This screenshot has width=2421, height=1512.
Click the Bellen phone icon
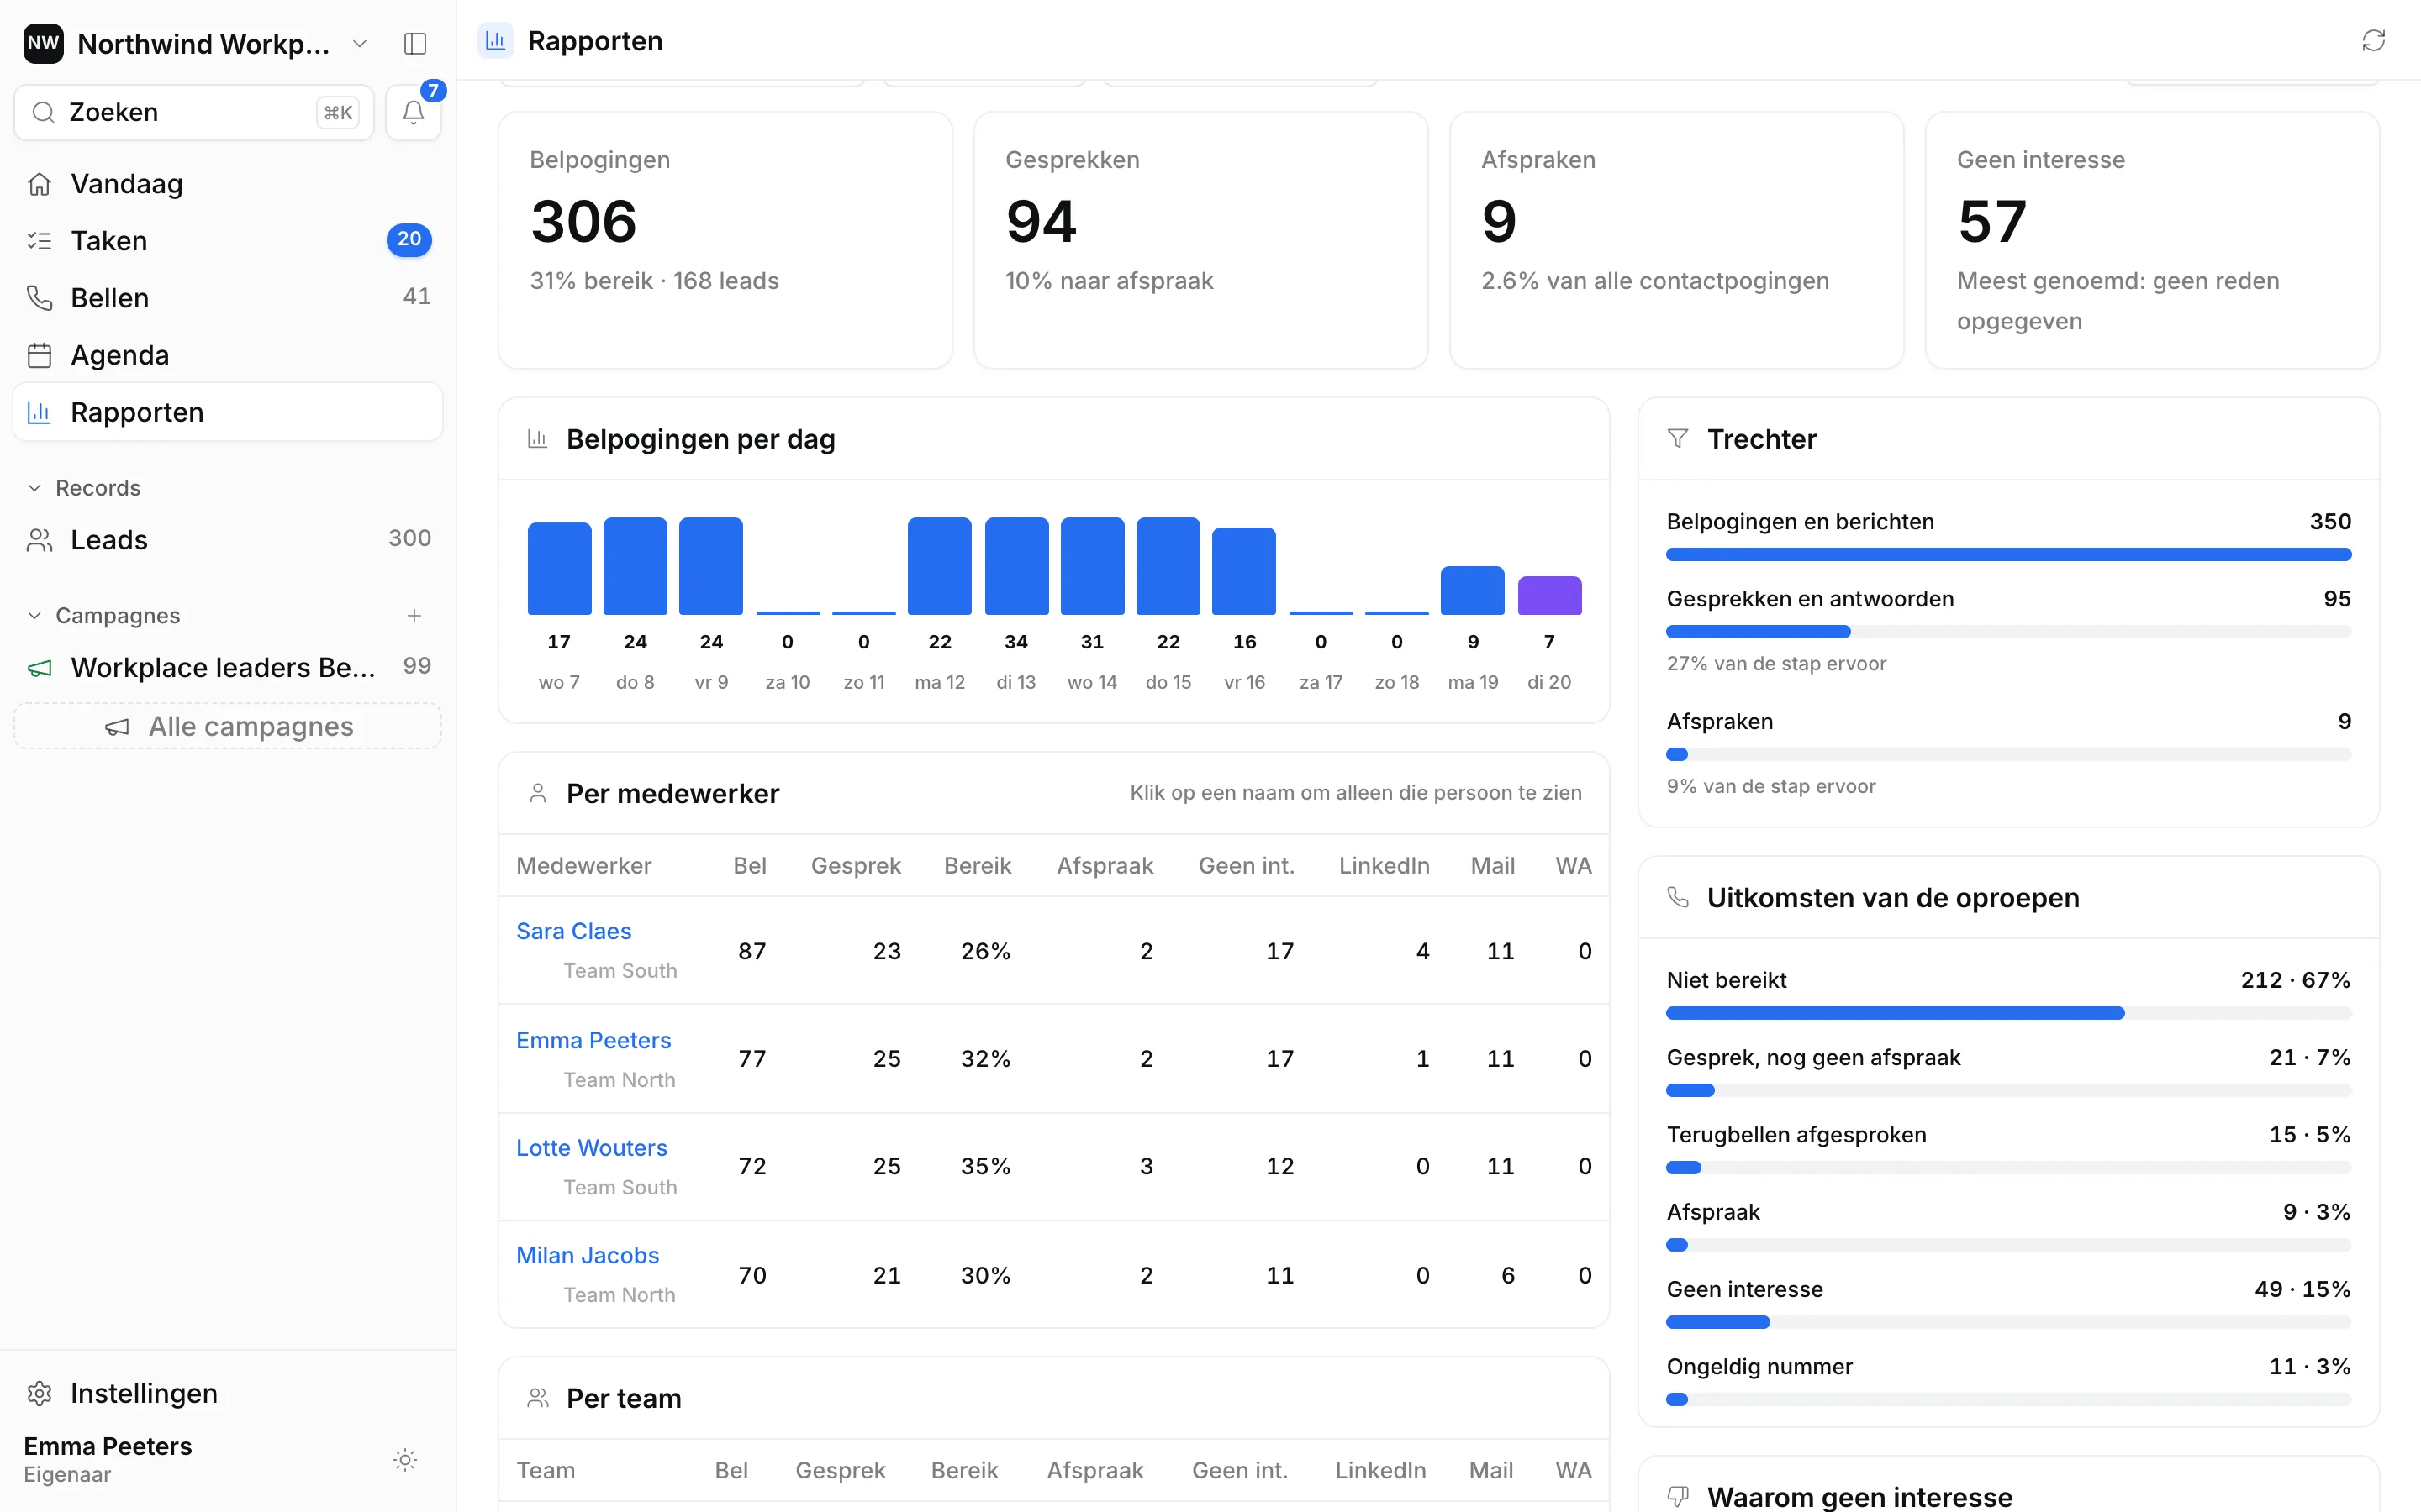coord(39,298)
